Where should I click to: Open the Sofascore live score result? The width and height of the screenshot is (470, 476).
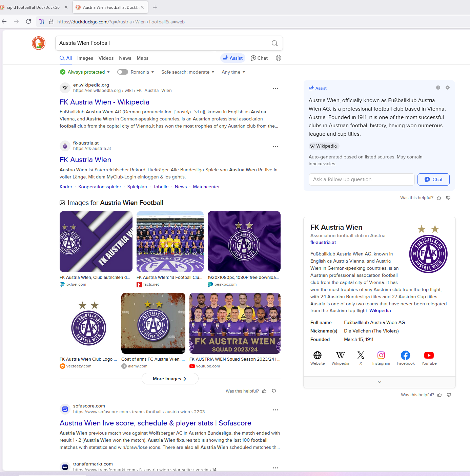(x=156, y=423)
